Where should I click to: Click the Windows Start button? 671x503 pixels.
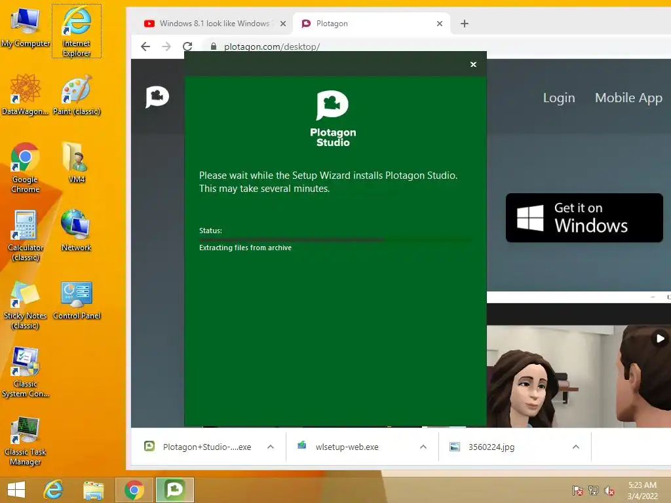pyautogui.click(x=16, y=490)
